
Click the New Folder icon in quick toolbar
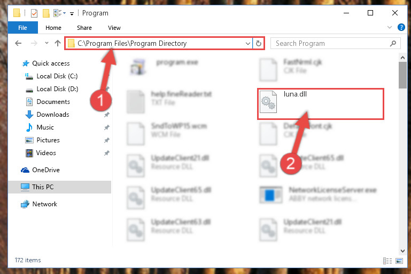(46, 13)
